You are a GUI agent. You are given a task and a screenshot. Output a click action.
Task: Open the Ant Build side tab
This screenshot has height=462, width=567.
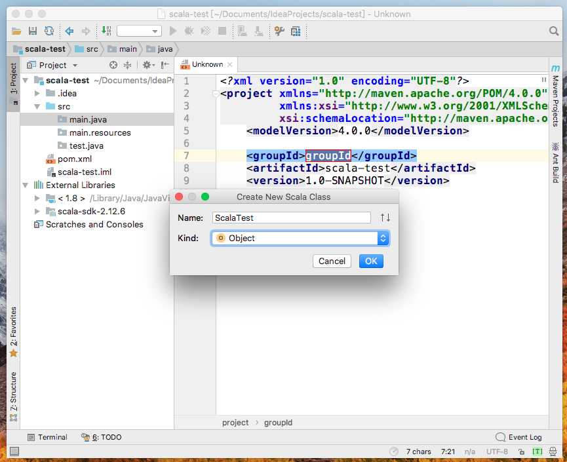(555, 163)
